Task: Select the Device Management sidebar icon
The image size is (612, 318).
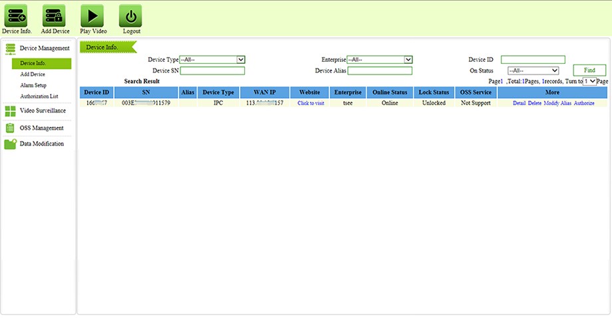Action: click(10, 49)
